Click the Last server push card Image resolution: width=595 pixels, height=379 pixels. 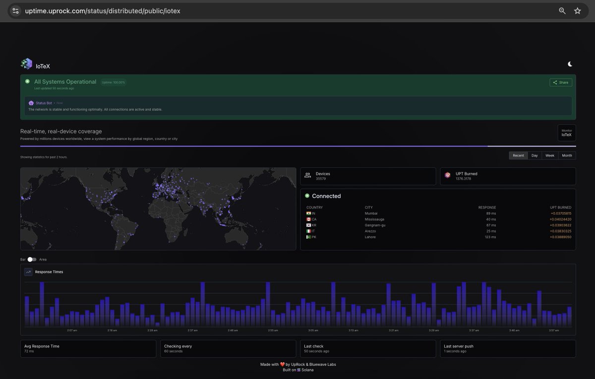[x=508, y=349]
